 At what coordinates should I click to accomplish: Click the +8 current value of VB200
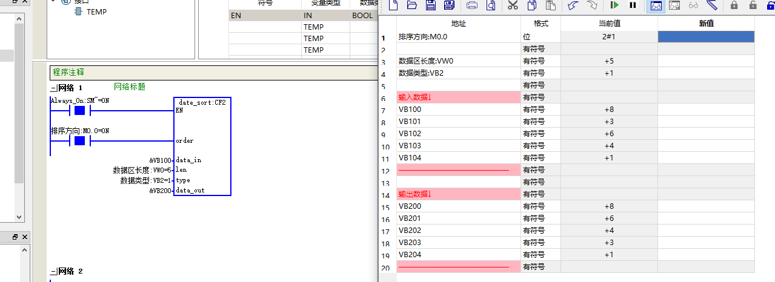coord(609,206)
